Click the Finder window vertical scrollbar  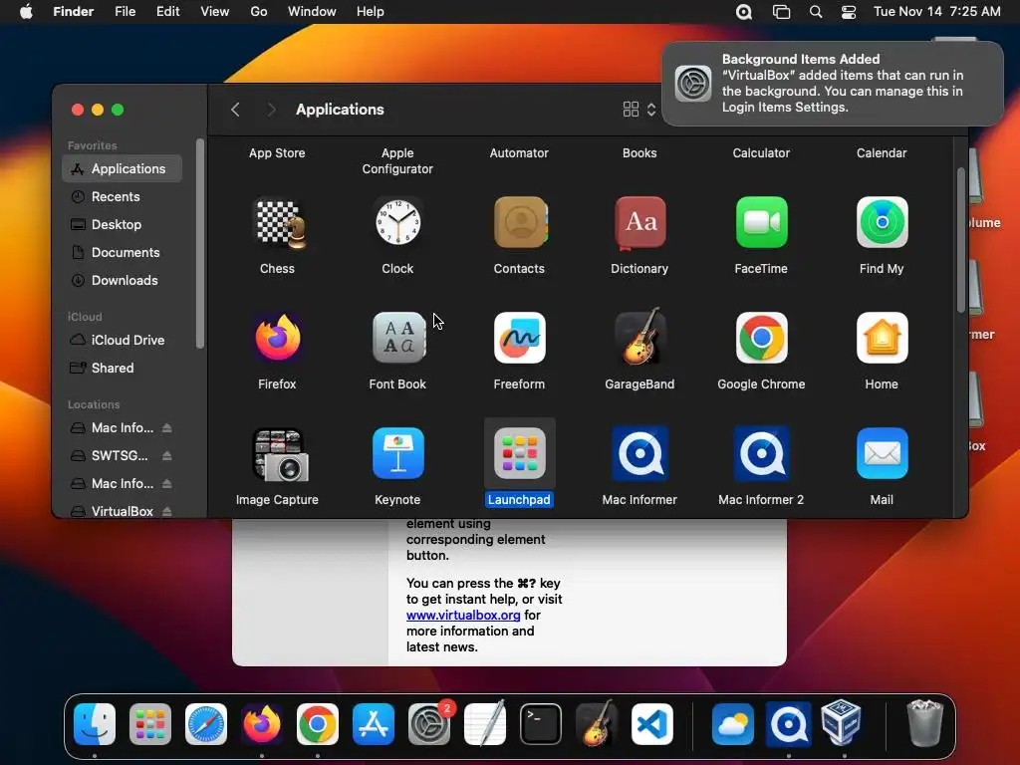(x=961, y=241)
